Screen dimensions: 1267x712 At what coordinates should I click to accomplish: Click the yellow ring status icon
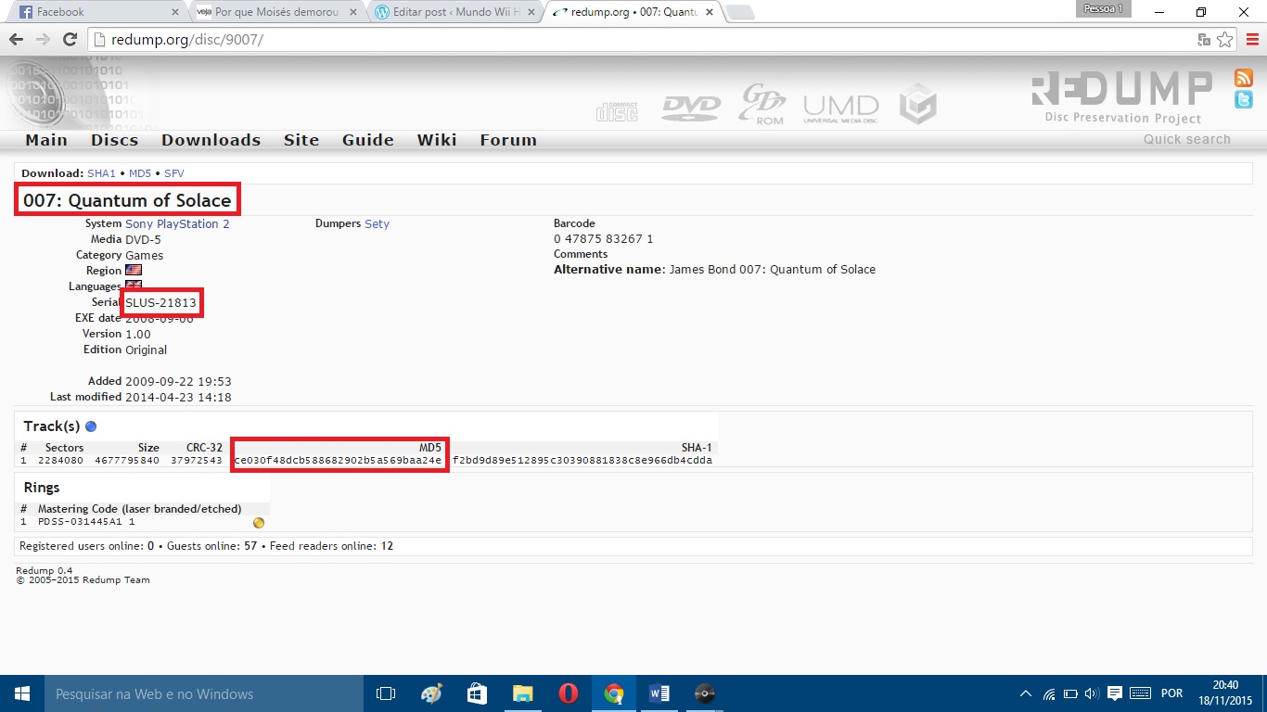pos(259,523)
